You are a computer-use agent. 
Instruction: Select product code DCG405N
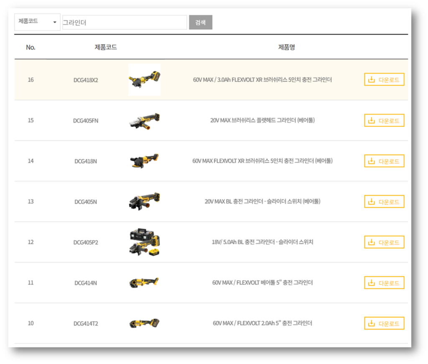(x=86, y=202)
